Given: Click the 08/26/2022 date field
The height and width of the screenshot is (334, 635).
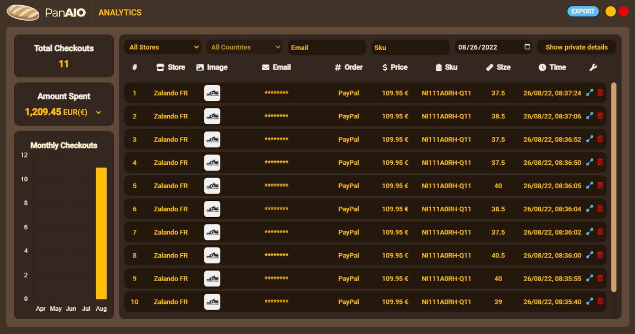Looking at the screenshot, I should point(493,47).
